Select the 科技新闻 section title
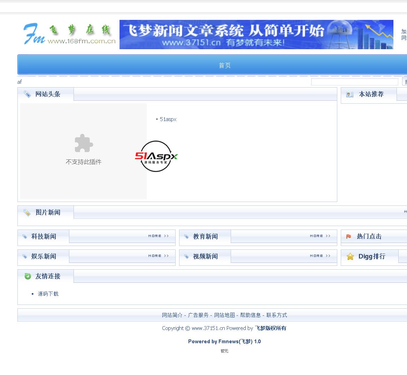Viewport: 407px width, 375px height. click(x=44, y=236)
